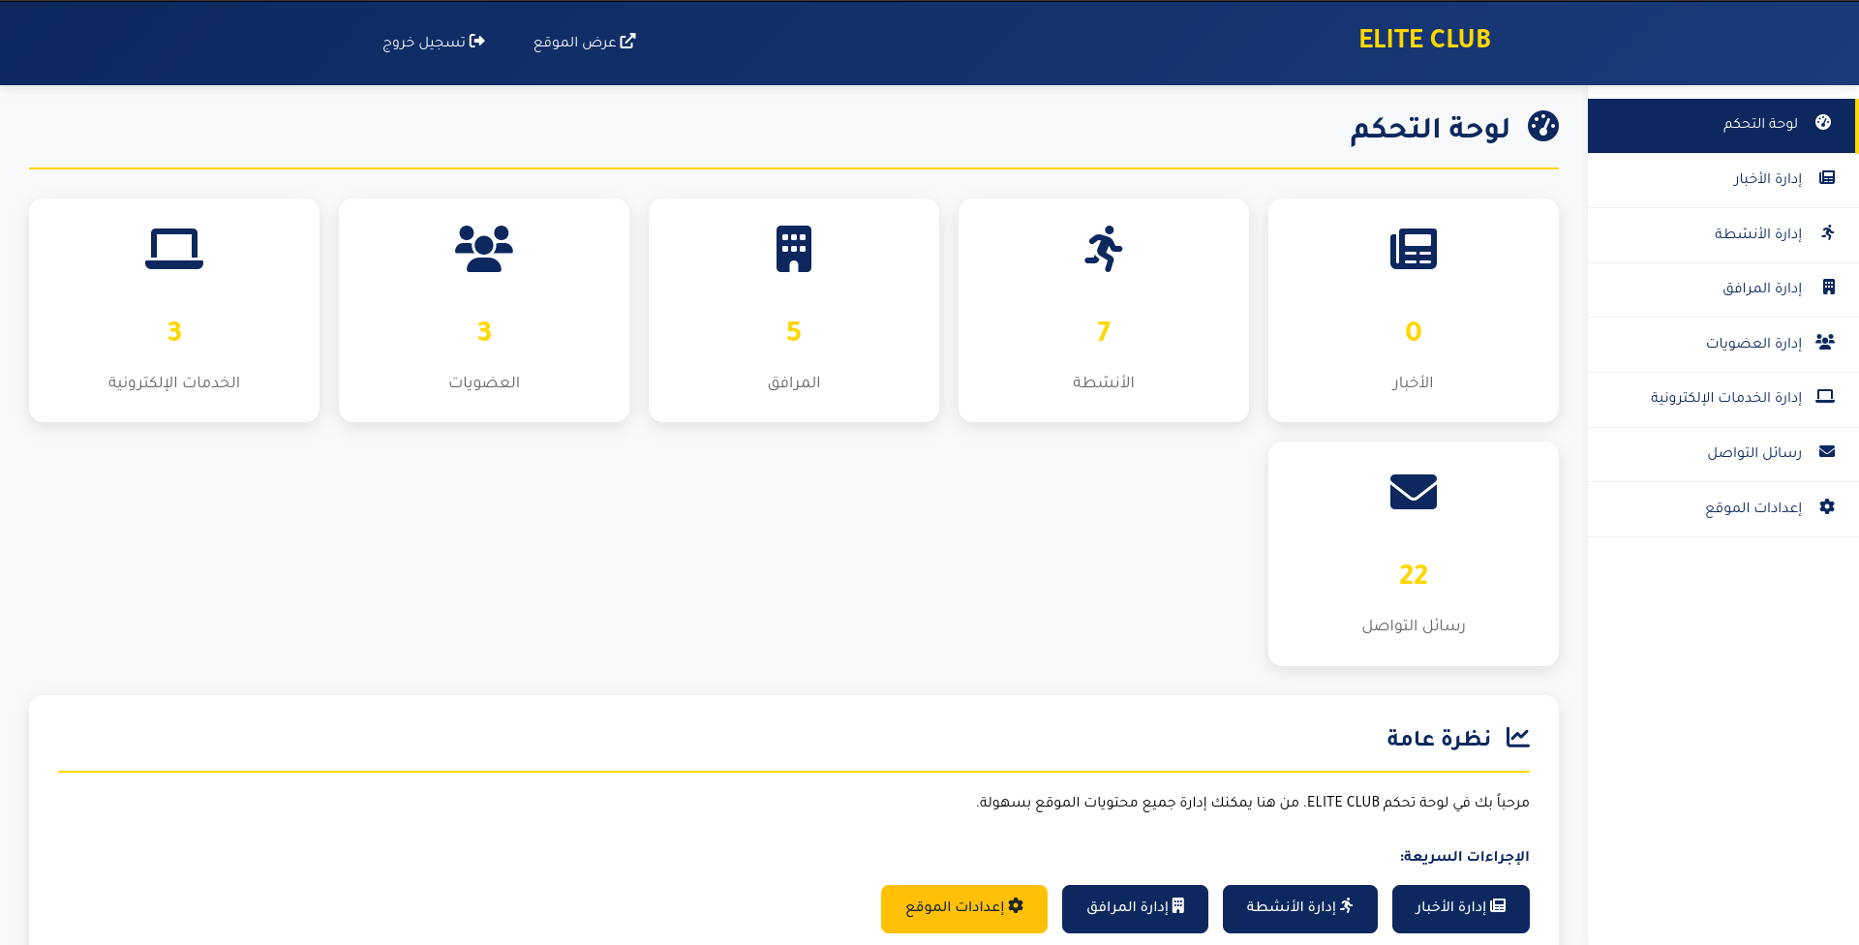
Task: Click the running figure icon beside إدارة الأنشطة
Action: tap(1828, 232)
